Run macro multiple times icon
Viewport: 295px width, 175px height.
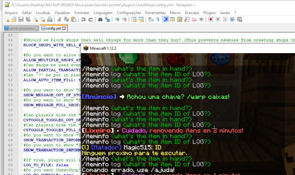232,19
